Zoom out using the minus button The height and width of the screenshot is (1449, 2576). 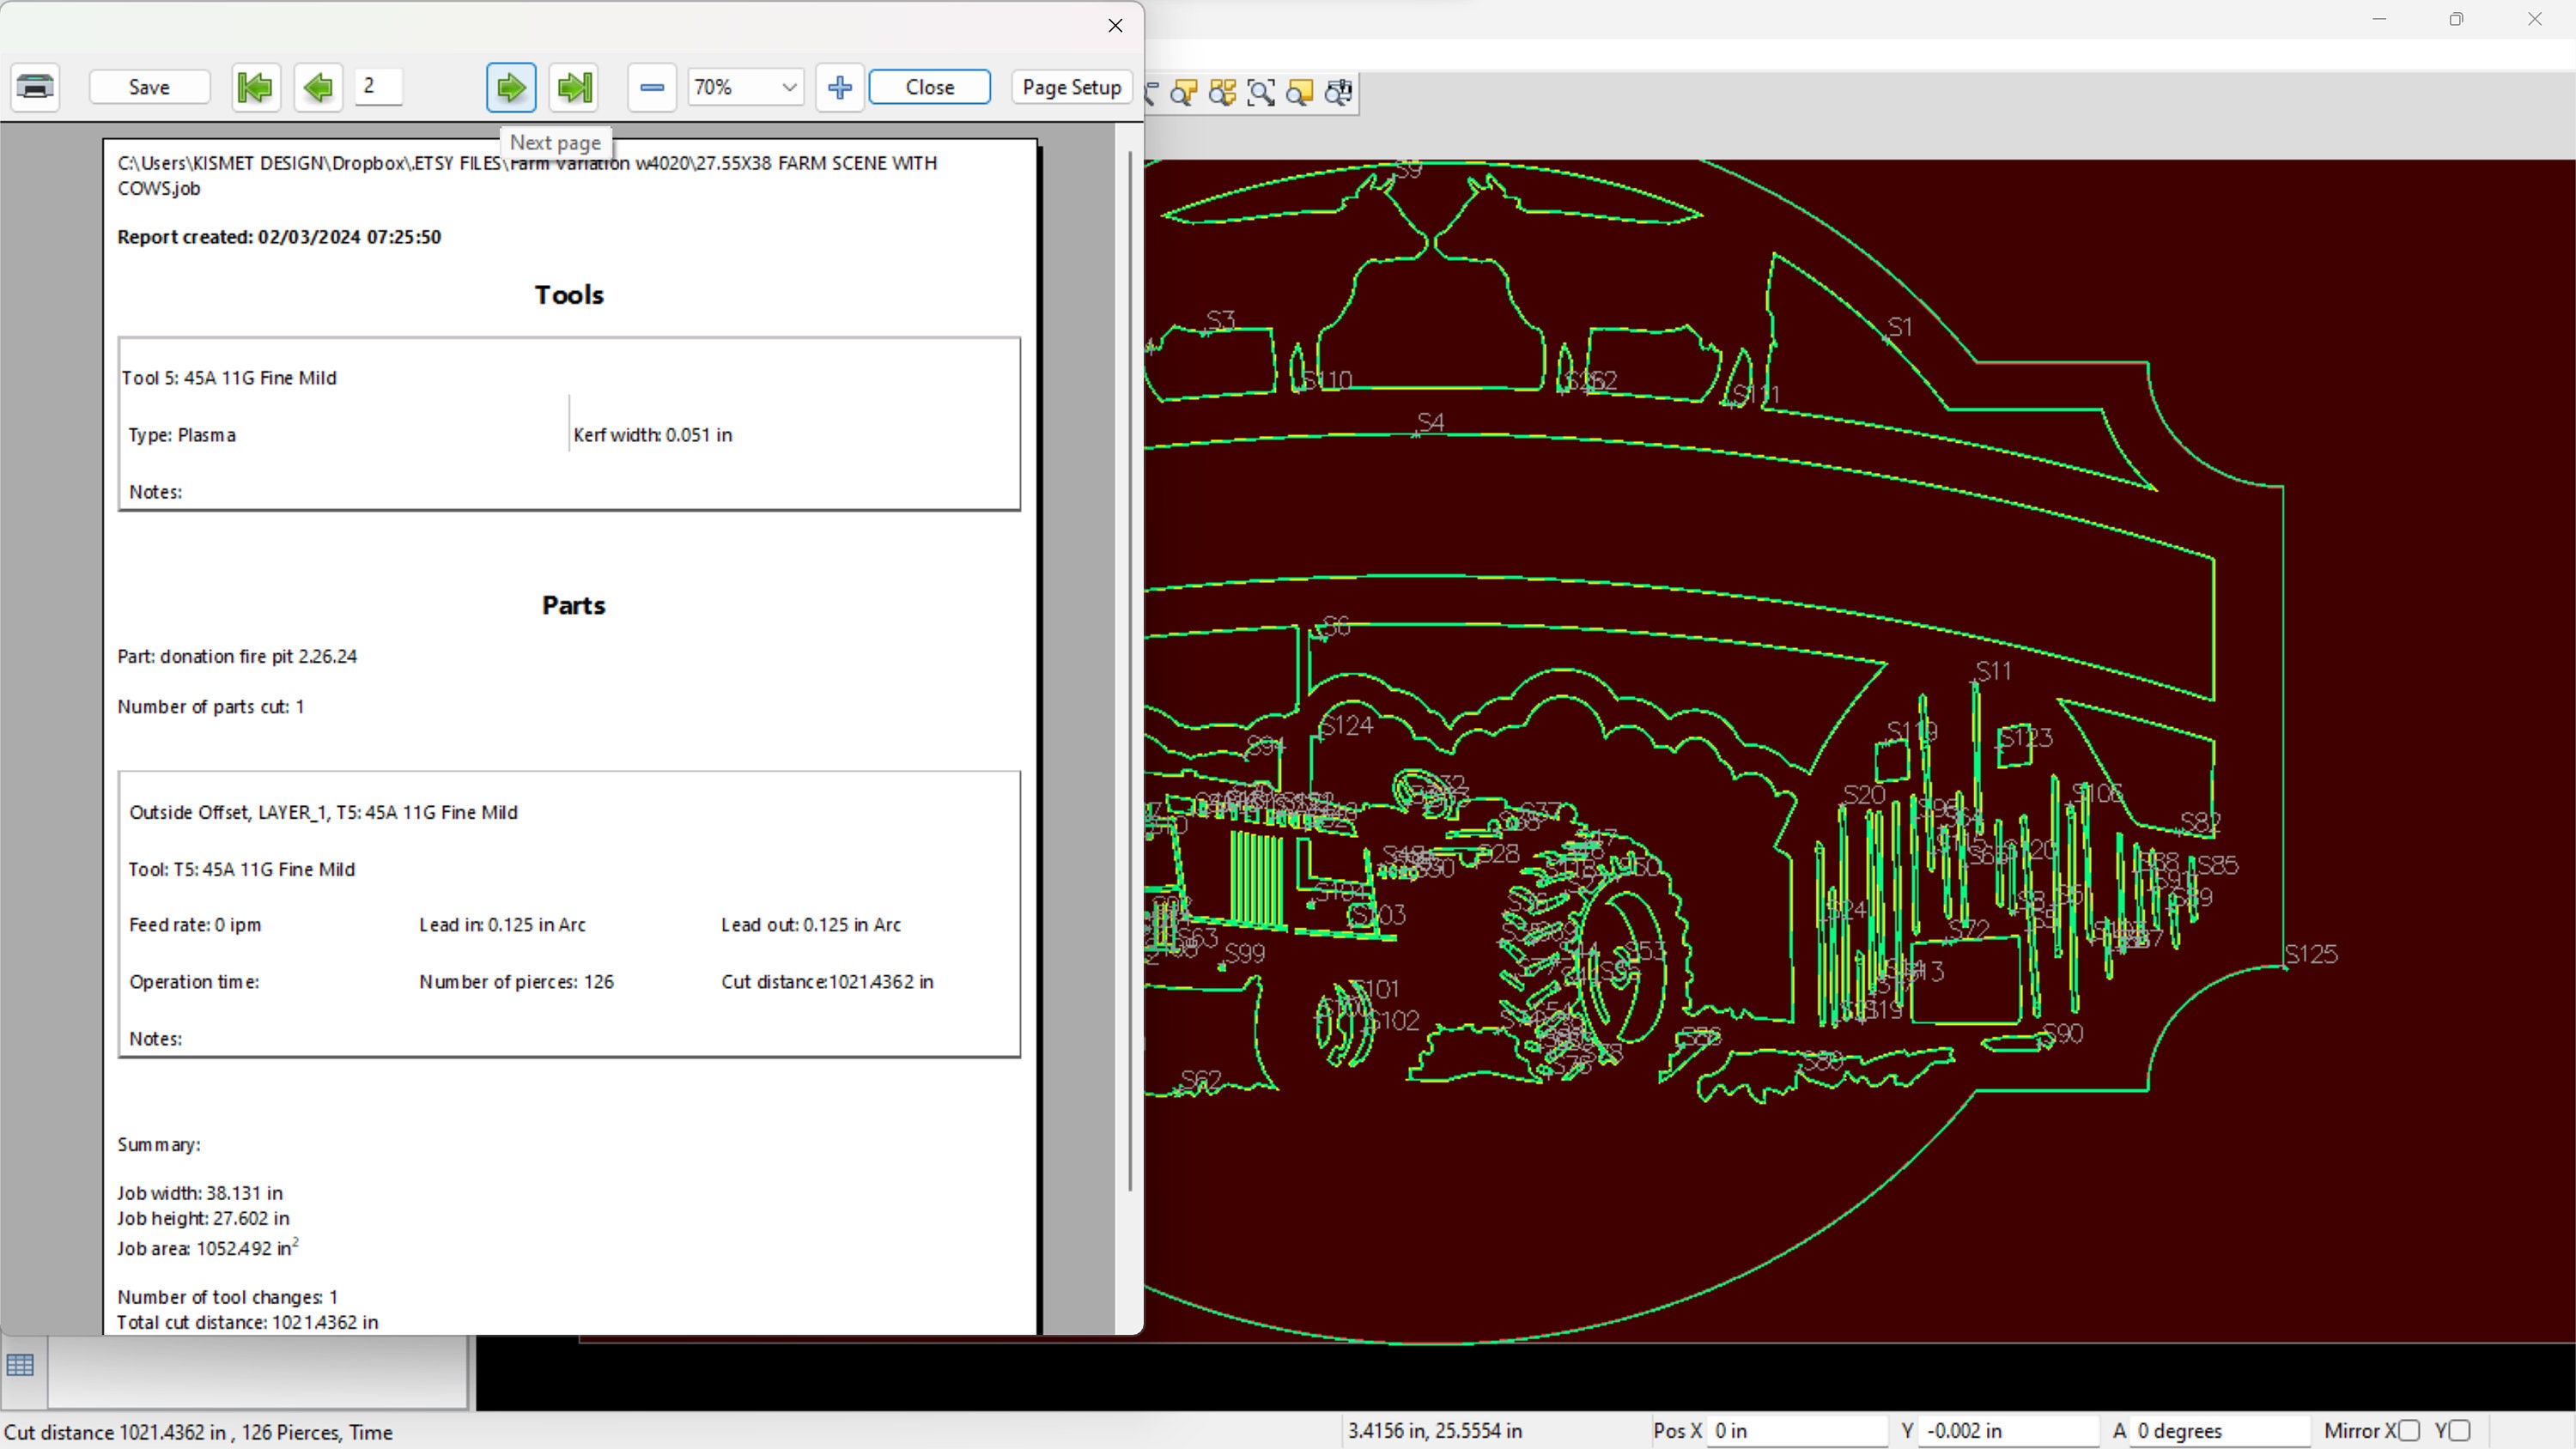tap(651, 87)
